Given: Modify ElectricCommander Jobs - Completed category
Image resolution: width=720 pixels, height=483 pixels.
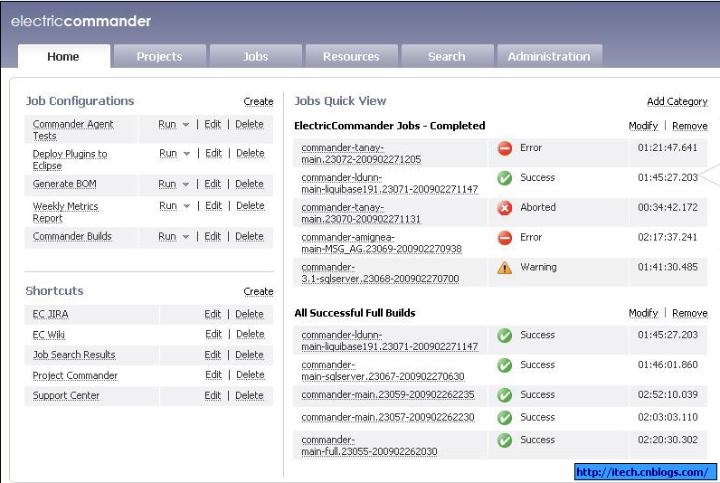Looking at the screenshot, I should (x=643, y=126).
